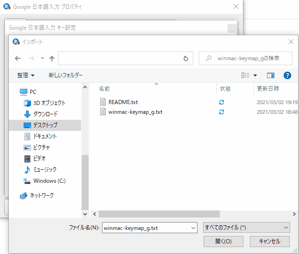
Task: Open view options dropdown arrow
Action: [255, 75]
